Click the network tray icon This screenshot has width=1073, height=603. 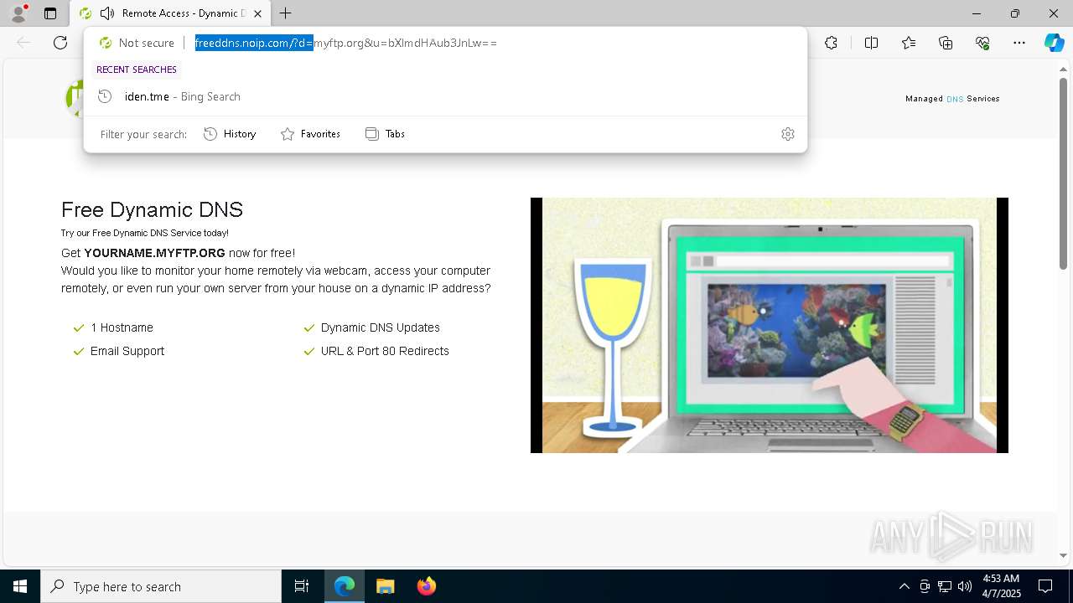click(945, 586)
